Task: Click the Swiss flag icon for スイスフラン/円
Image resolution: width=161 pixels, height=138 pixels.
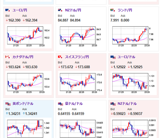Action: [x=60, y=57]
